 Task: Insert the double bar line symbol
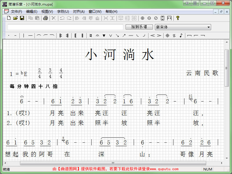pos(82,35)
